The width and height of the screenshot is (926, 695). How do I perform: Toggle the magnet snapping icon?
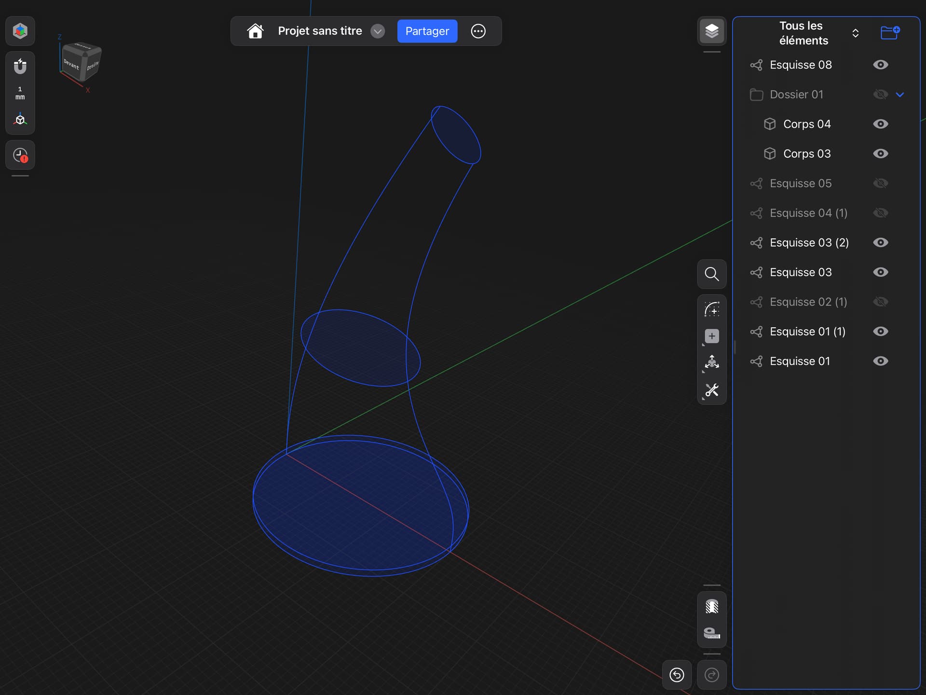pos(20,66)
